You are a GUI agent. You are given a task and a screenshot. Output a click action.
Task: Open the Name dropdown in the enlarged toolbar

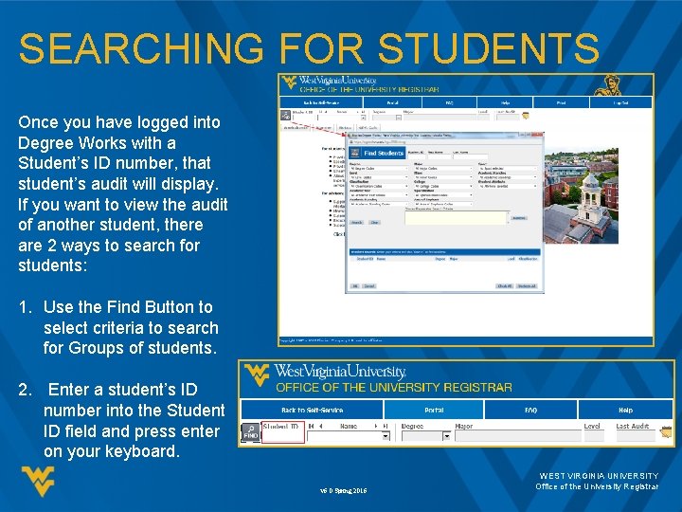[x=386, y=436]
